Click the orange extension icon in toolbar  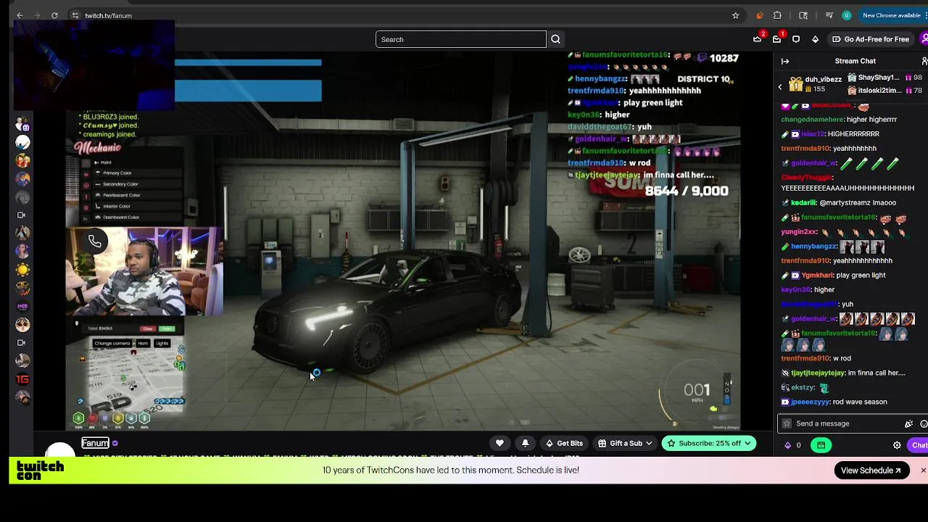[759, 15]
